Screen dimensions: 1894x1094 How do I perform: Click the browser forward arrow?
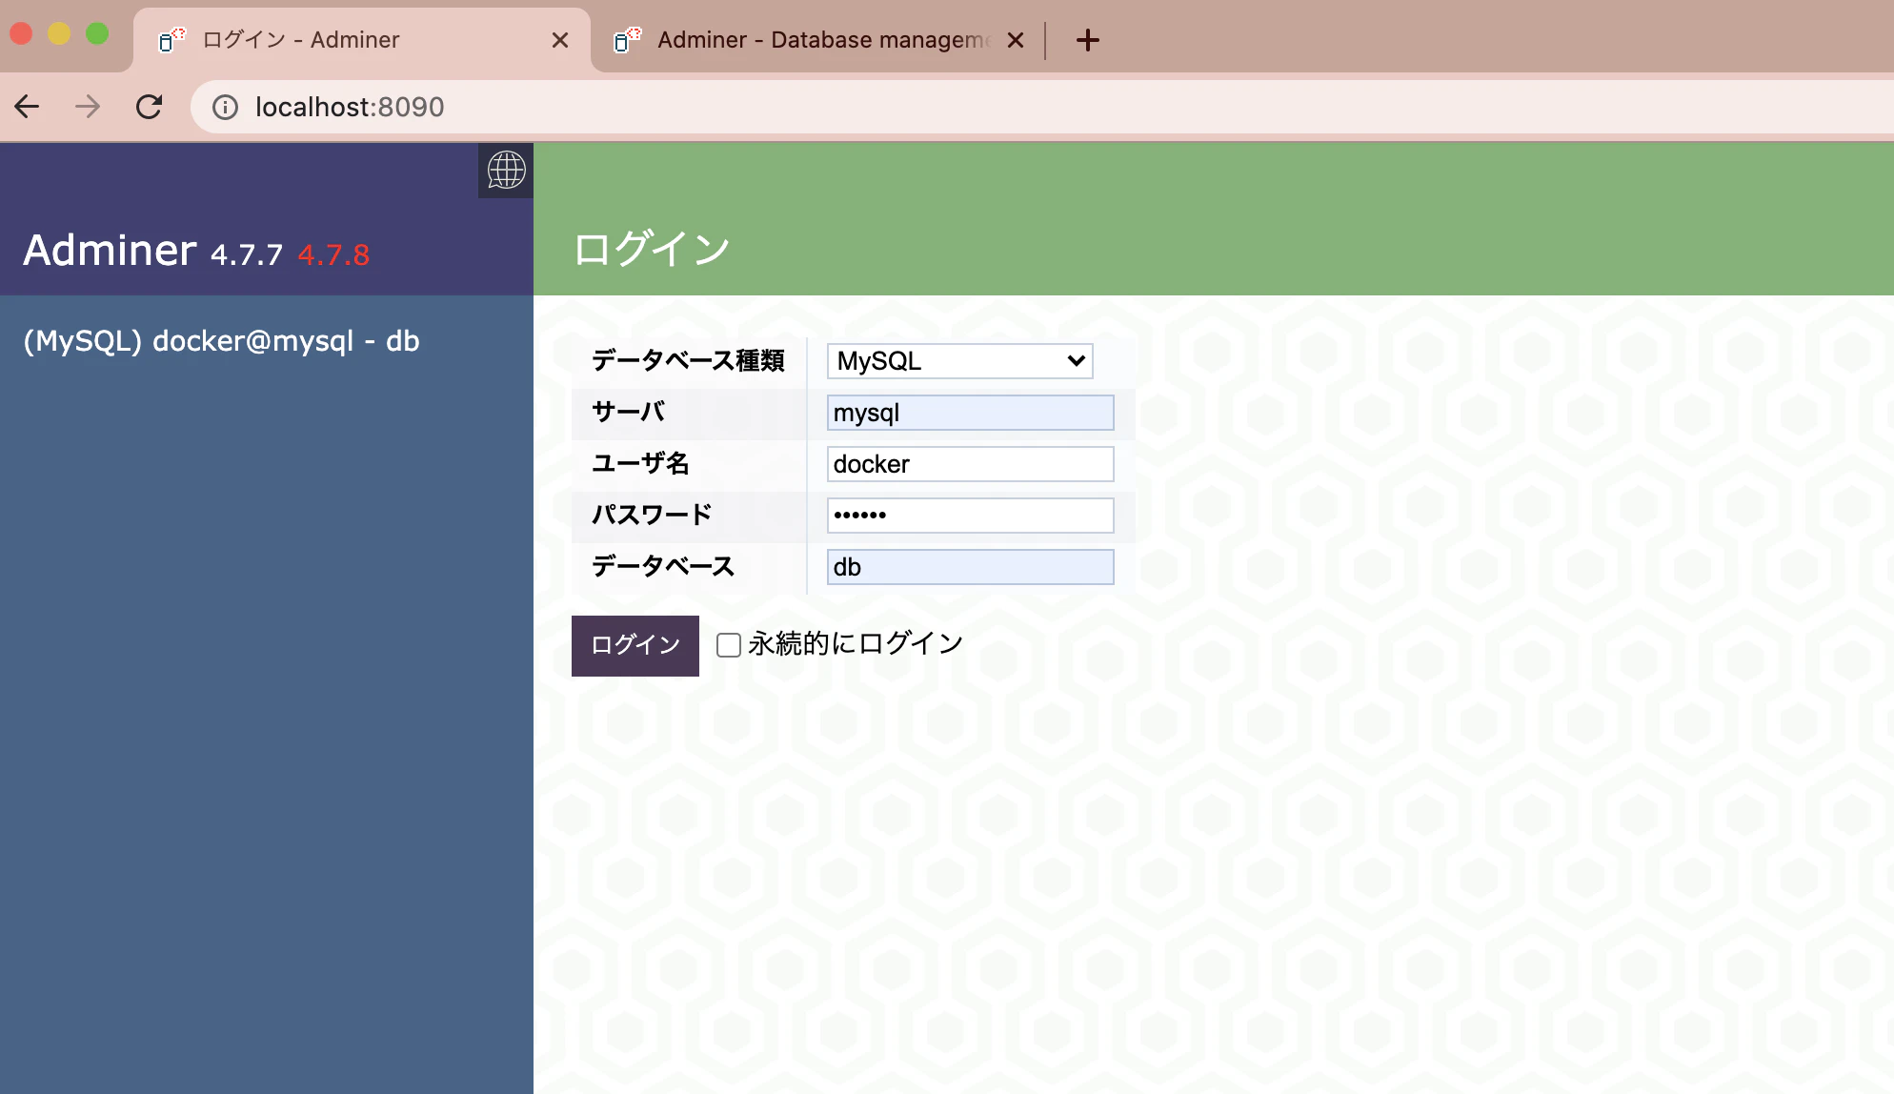(88, 107)
